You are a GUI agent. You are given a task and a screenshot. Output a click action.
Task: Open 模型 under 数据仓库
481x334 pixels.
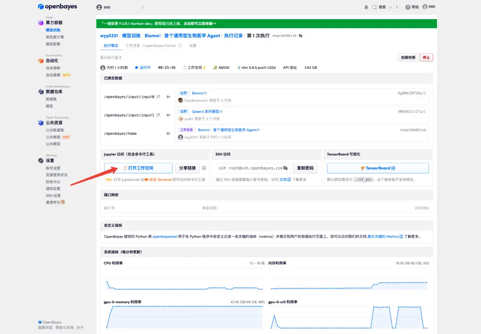click(49, 106)
